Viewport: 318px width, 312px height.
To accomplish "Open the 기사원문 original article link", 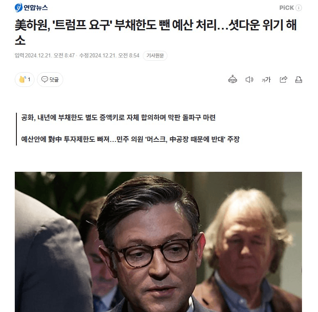I will (155, 55).
